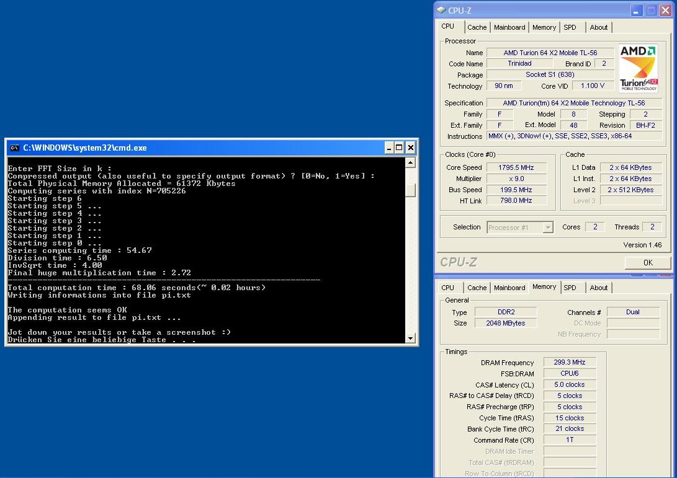The height and width of the screenshot is (478, 677).
Task: Close the cmd.exe window
Action: [411, 148]
